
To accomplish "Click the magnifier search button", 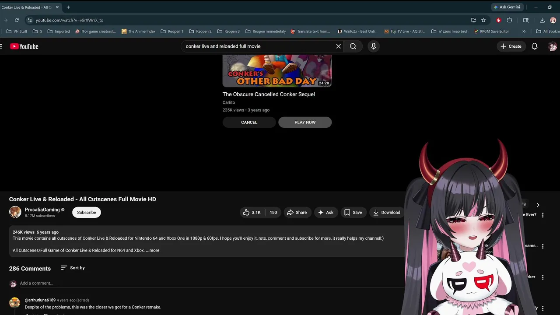I will tap(353, 46).
